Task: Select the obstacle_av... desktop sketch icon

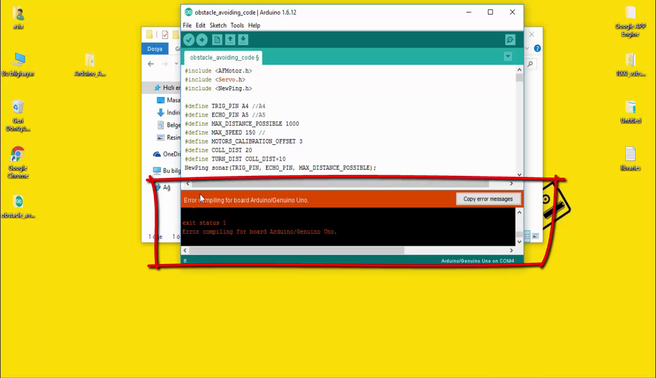Action: pos(18,206)
